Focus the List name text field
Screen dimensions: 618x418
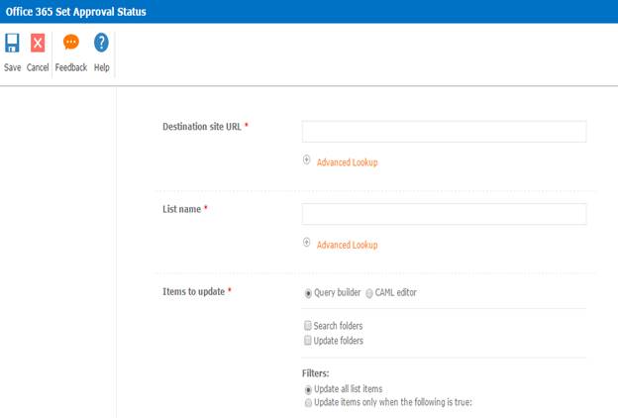[x=444, y=214]
